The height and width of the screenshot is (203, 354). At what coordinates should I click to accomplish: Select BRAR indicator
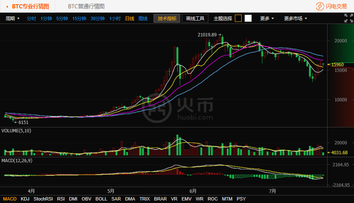[x=160, y=199]
